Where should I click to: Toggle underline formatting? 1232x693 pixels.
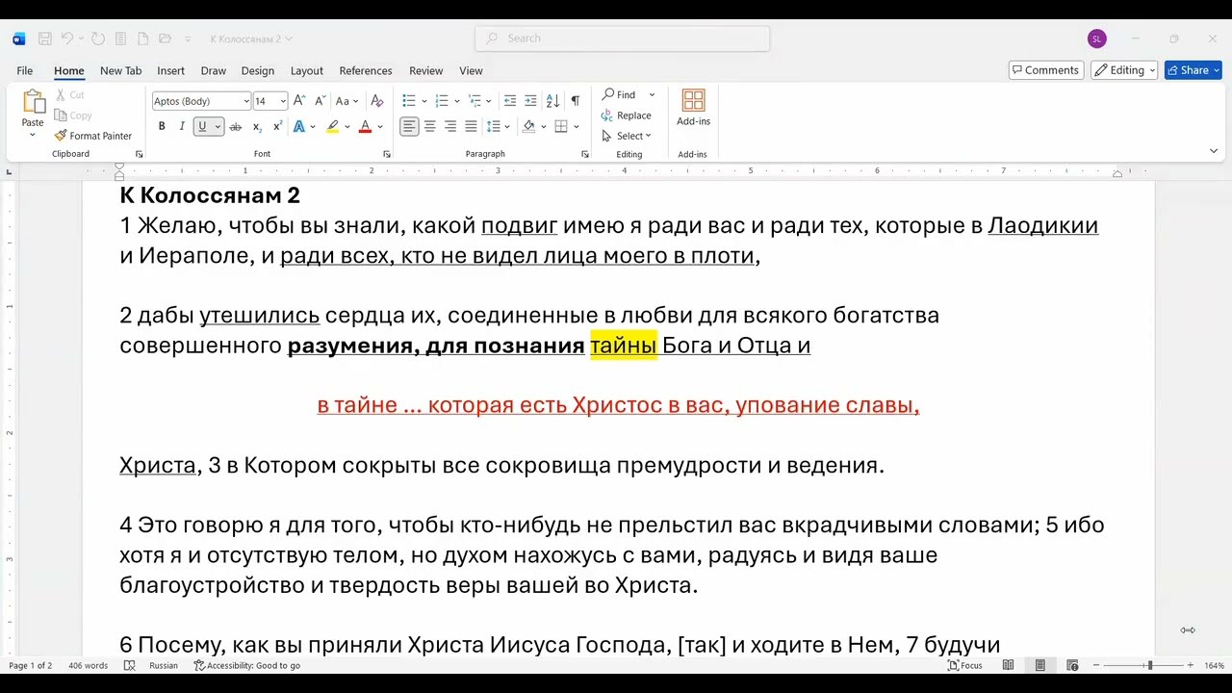click(202, 126)
